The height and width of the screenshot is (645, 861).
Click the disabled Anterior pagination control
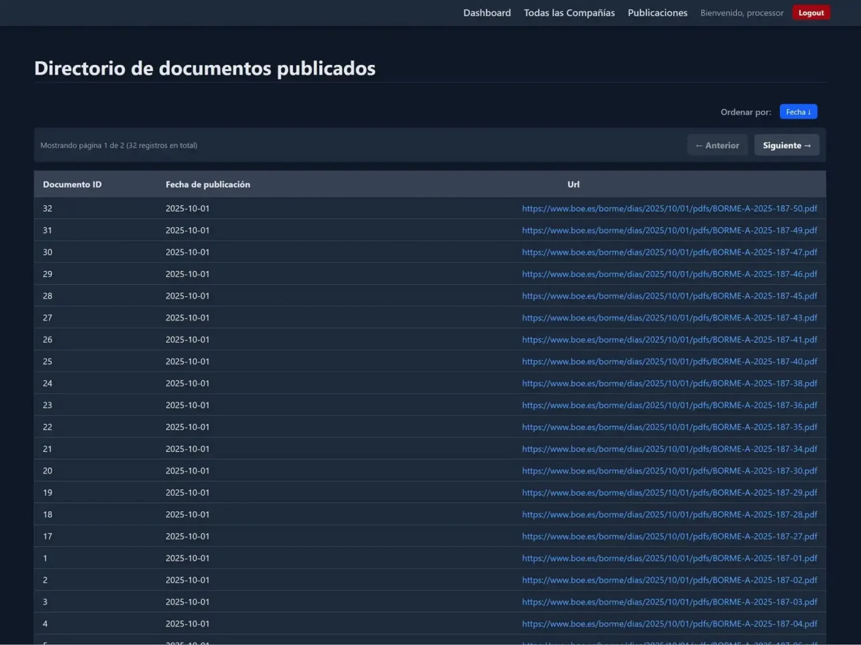pyautogui.click(x=717, y=144)
